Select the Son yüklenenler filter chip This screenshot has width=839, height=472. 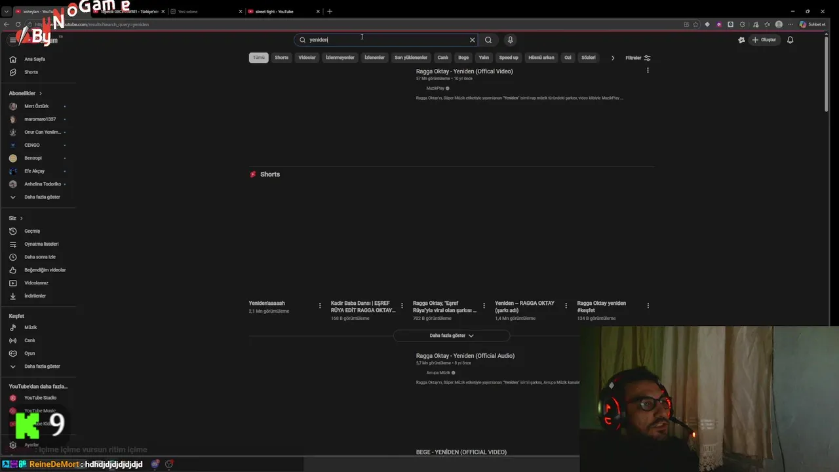point(411,58)
